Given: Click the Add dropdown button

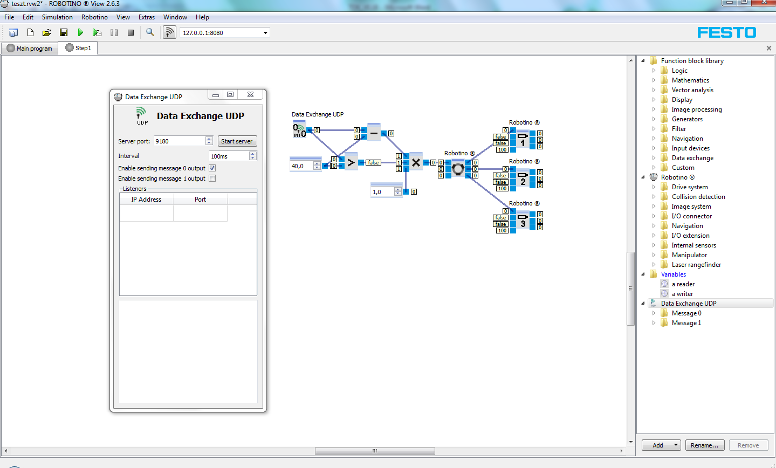Looking at the screenshot, I should 661,445.
